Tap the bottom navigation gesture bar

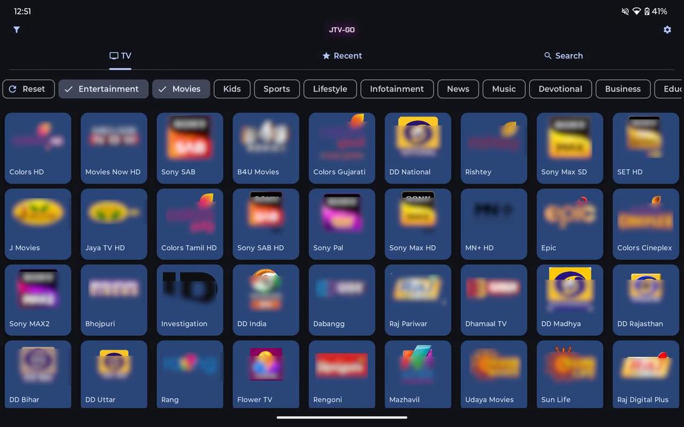tap(342, 417)
